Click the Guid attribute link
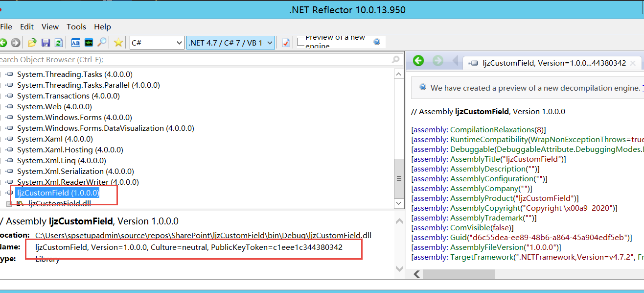The image size is (644, 293). click(459, 238)
